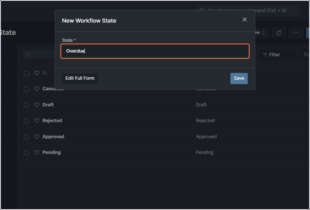Viewport: 310px width, 210px height.
Task: Open the three-dots more options menu
Action: [296, 33]
